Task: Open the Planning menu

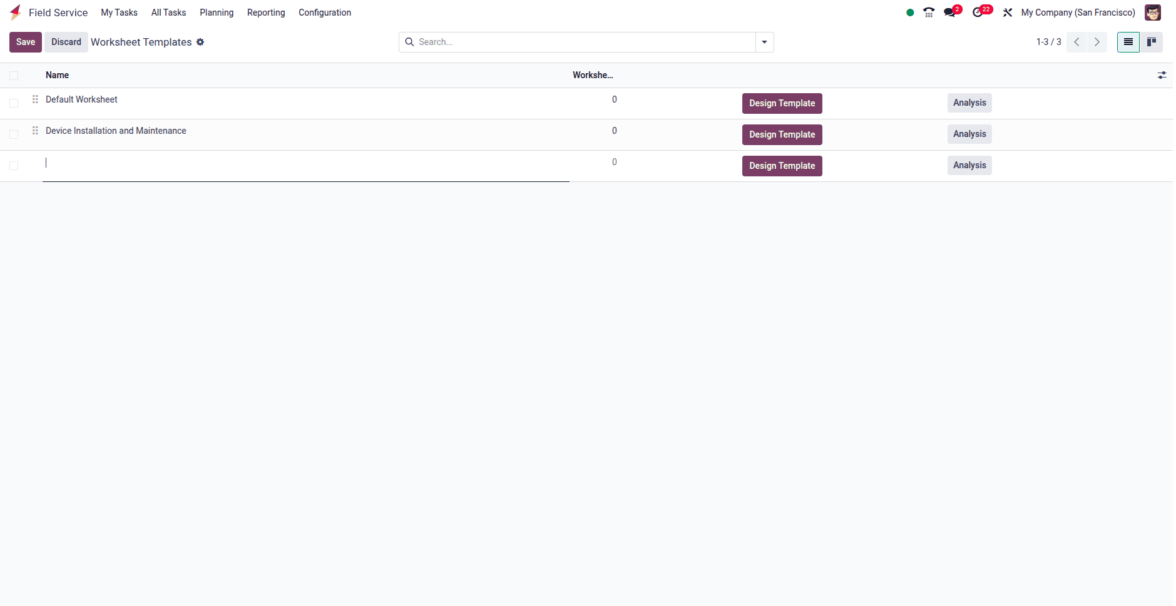Action: click(x=217, y=13)
